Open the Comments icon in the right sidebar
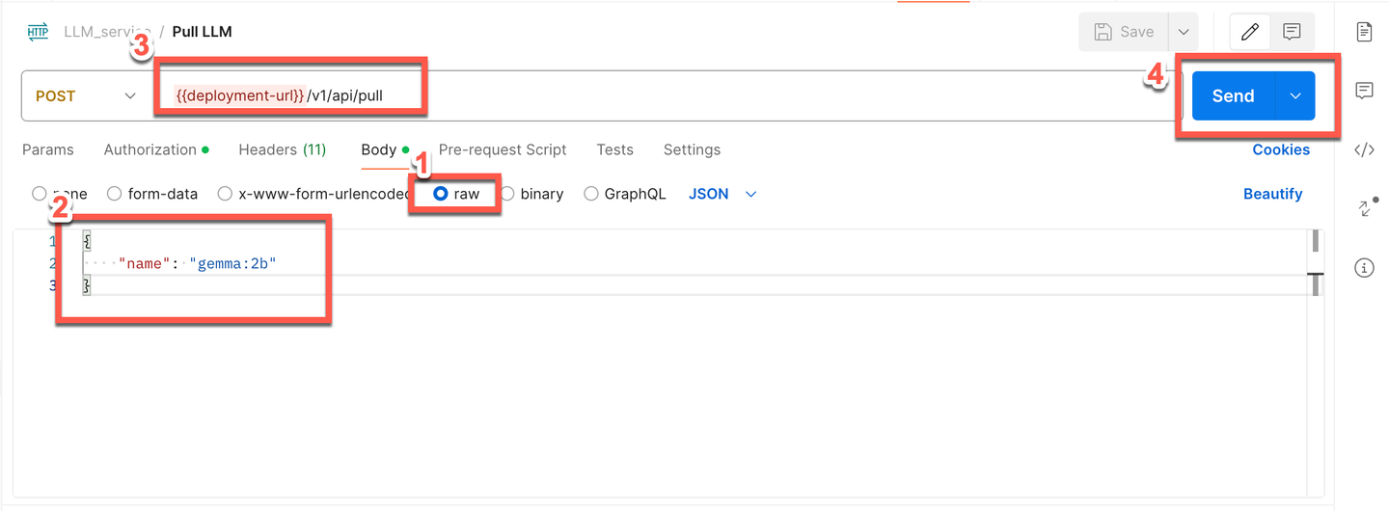The width and height of the screenshot is (1389, 511). click(1364, 91)
